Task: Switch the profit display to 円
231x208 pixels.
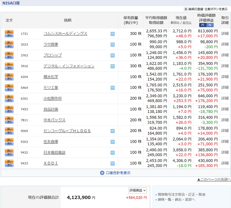Action: [203, 25]
